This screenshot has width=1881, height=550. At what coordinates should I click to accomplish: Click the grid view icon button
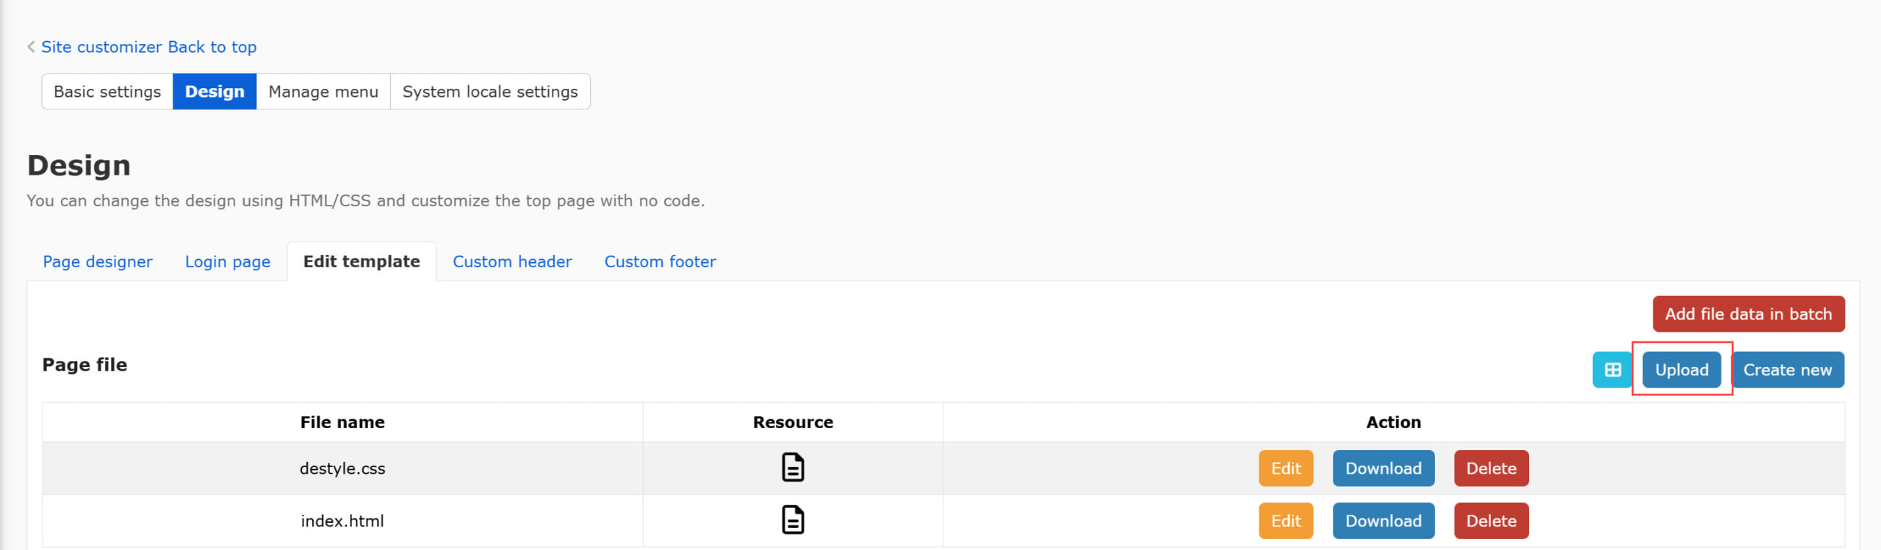1611,370
